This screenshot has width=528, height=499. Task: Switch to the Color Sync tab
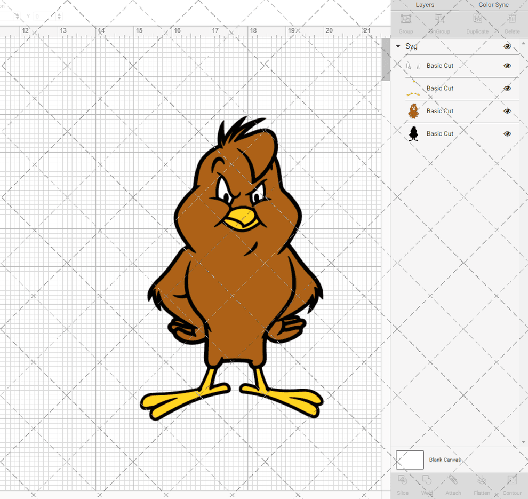493,5
